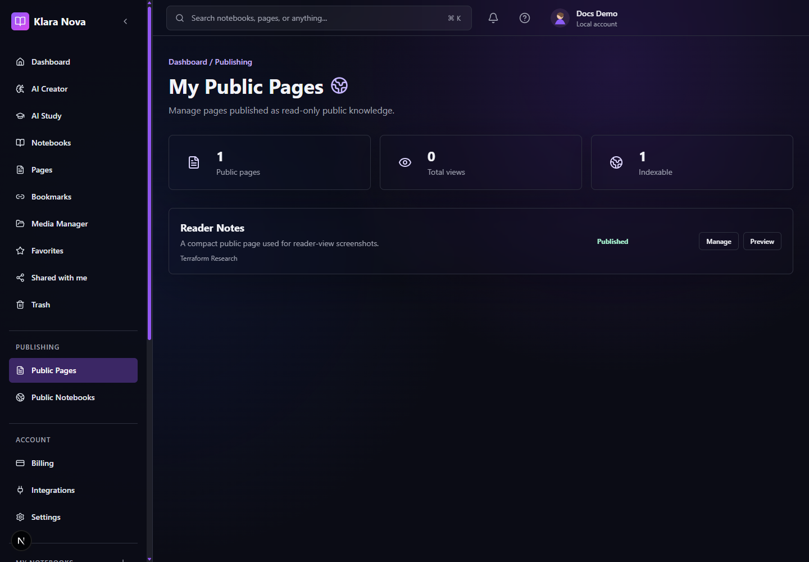Focus the Search notebooks, pages input field
Viewport: 809px width, 562px height.
pyautogui.click(x=319, y=18)
